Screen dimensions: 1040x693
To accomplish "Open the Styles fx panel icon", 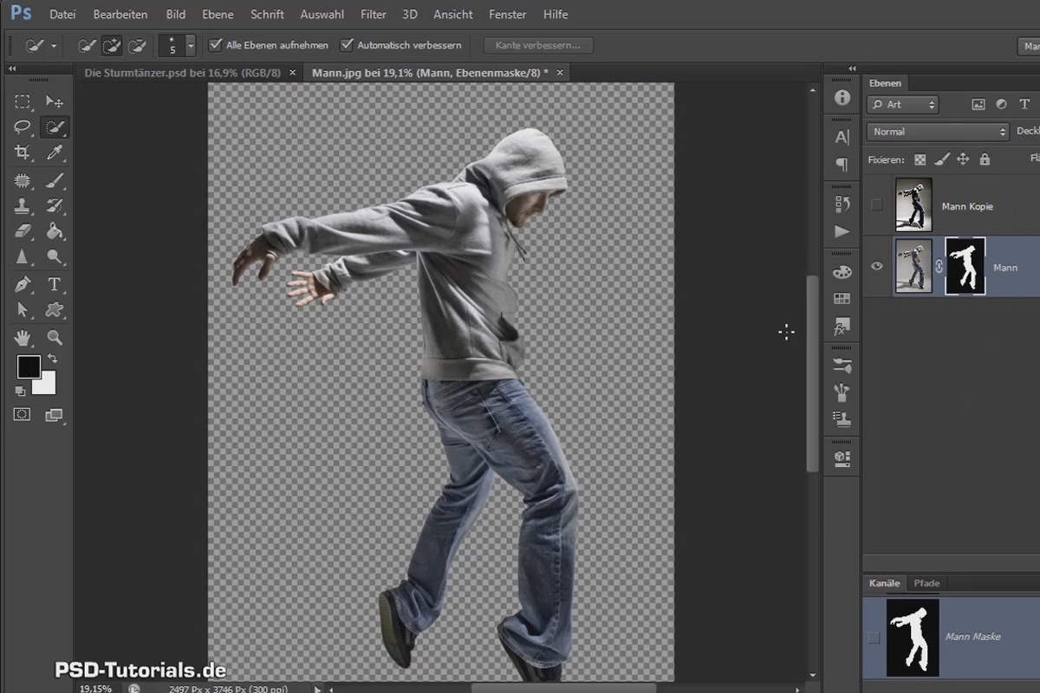I will coord(842,327).
